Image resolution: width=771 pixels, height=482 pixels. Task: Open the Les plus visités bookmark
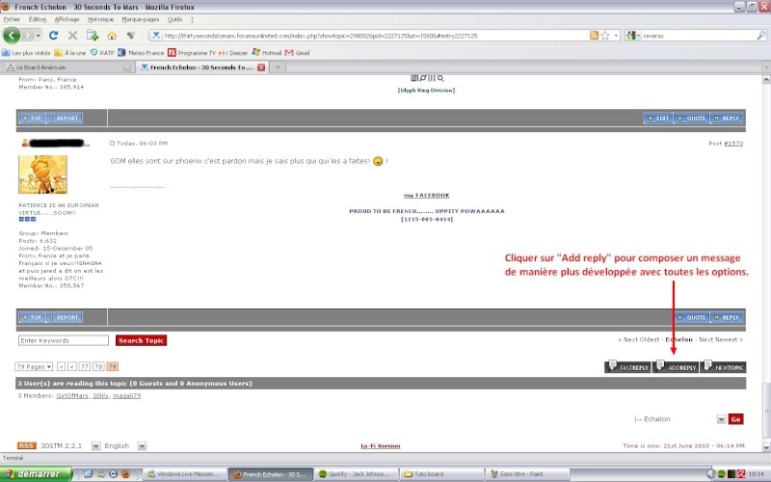[27, 53]
